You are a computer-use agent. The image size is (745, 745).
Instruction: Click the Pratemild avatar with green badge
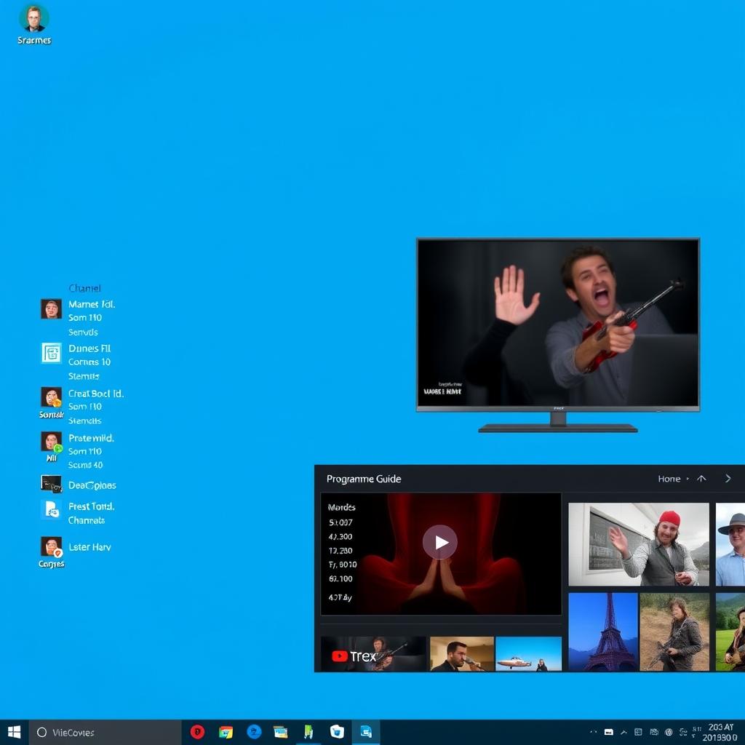pyautogui.click(x=50, y=443)
